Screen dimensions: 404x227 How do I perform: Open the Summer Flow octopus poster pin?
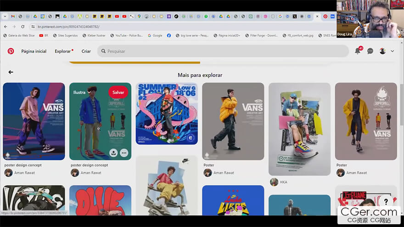pos(167,114)
